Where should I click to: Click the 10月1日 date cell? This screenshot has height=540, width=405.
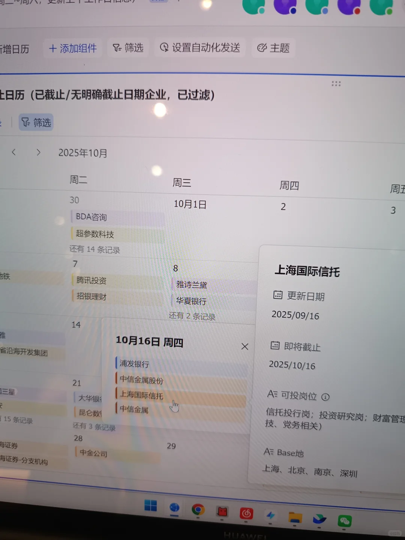(x=190, y=204)
